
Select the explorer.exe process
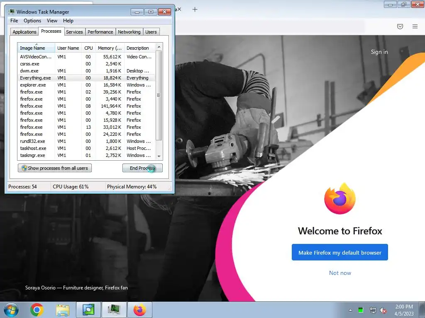pos(87,85)
